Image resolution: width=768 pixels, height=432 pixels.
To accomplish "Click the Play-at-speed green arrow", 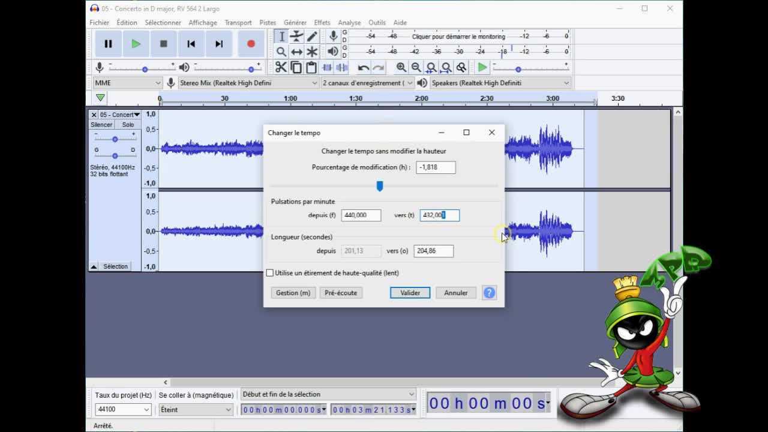I will (x=482, y=67).
